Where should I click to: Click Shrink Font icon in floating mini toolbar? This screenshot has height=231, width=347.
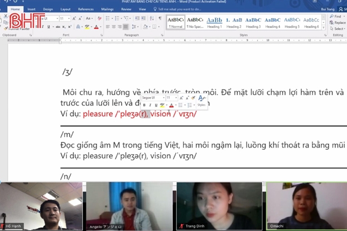[x=187, y=97]
